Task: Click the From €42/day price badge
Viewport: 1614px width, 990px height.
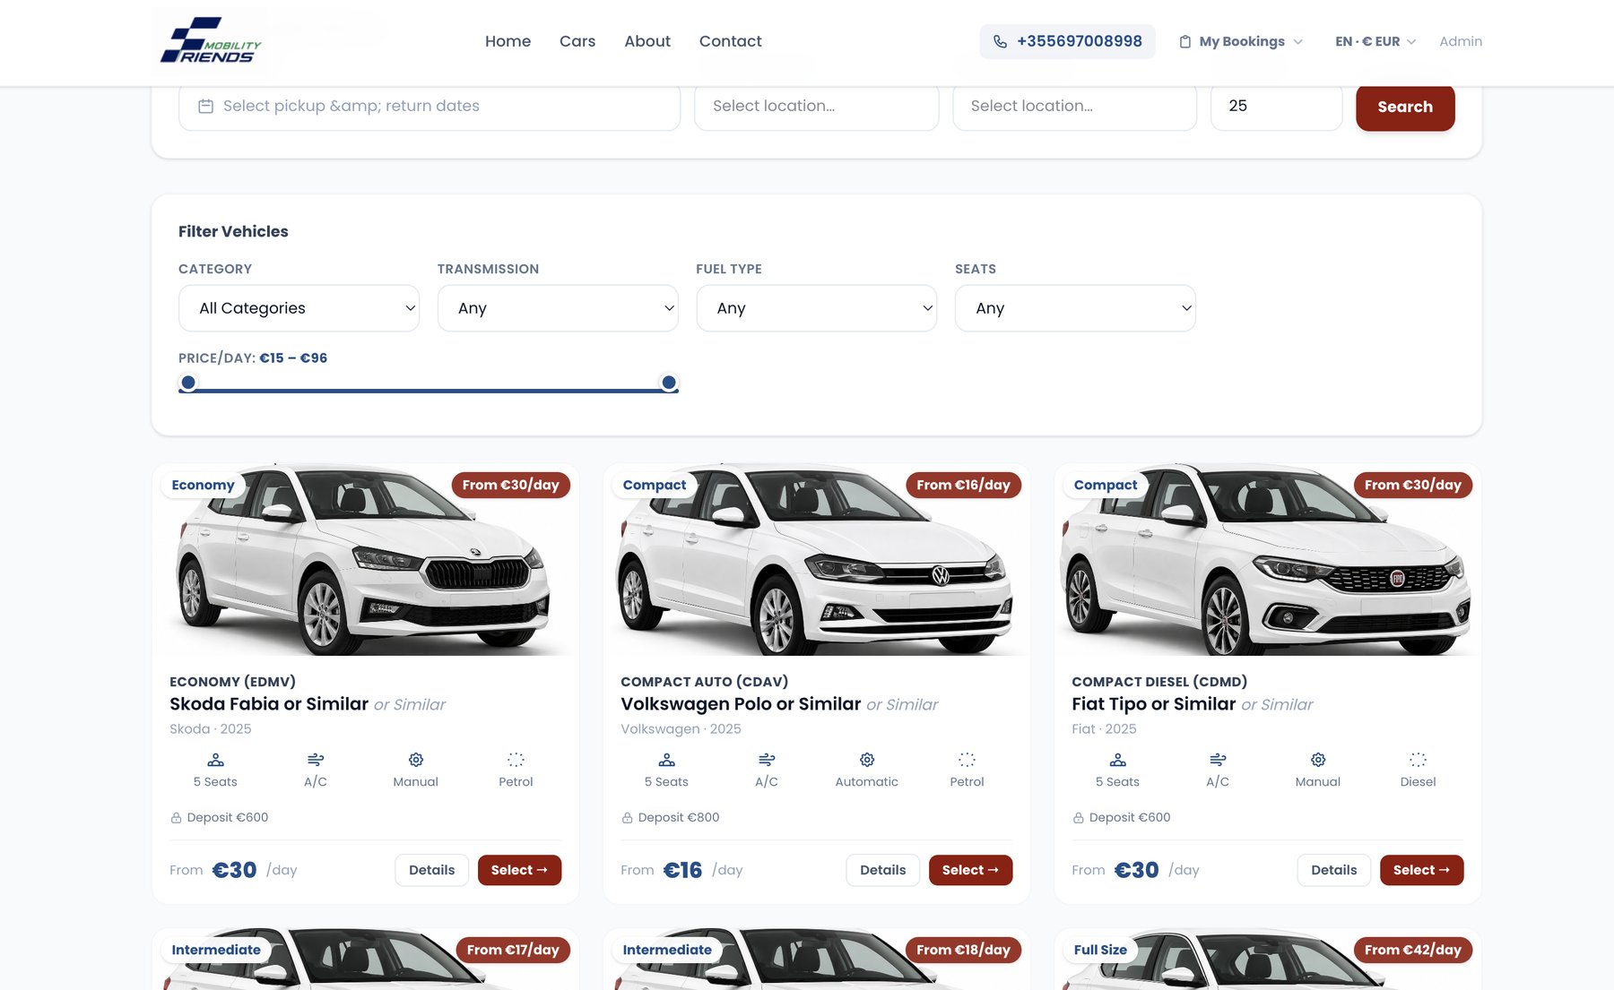Action: (1412, 950)
